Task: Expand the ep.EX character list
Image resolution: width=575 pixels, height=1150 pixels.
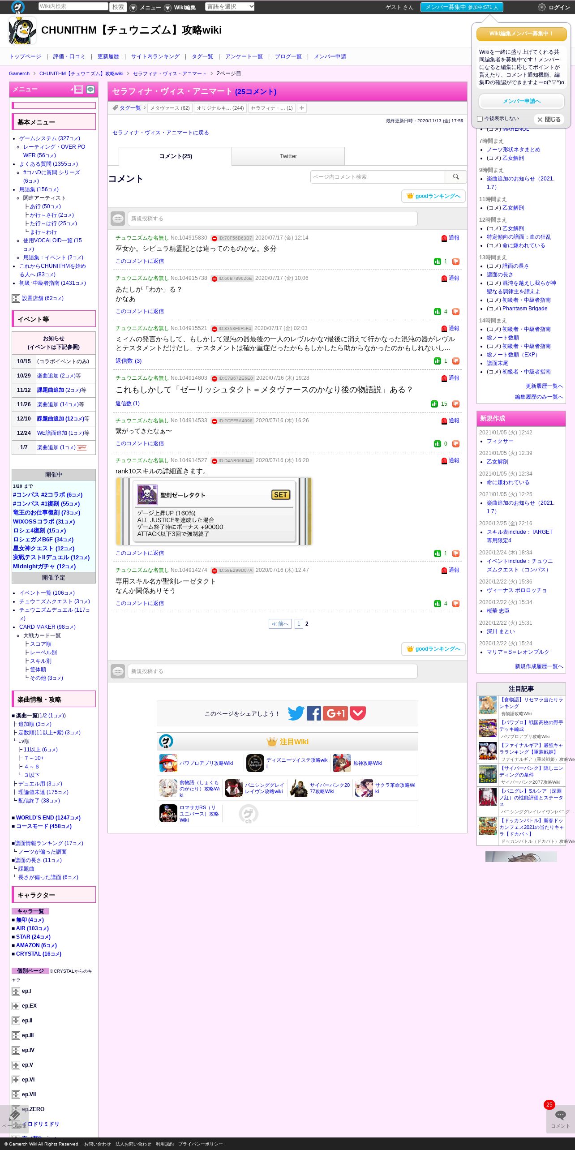Action: point(16,1006)
